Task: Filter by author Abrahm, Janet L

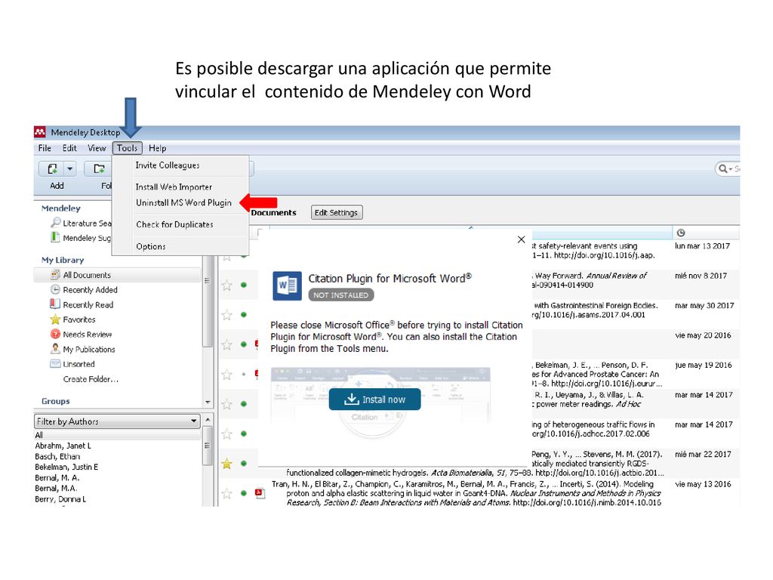Action: tap(63, 446)
